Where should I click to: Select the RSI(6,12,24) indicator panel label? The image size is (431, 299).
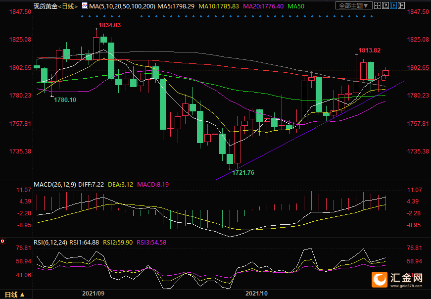(50, 242)
